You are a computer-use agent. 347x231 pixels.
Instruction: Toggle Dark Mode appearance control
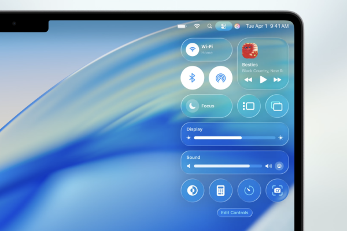tap(193, 191)
